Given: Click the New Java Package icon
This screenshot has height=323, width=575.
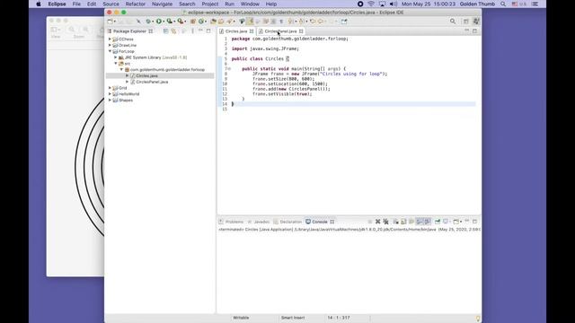Looking at the screenshot, I should (x=192, y=22).
